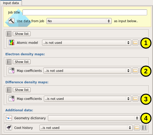153x135 pixels.
Task: Click the Geometry dictionary icon
Action: coord(9,118)
